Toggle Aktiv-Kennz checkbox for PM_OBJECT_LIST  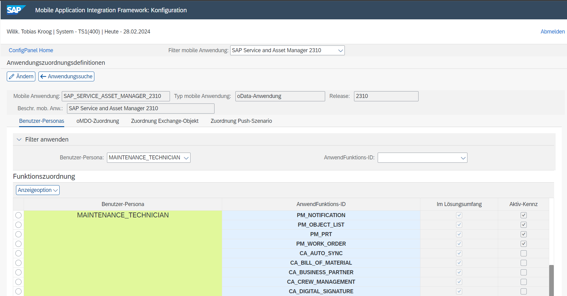coord(524,225)
